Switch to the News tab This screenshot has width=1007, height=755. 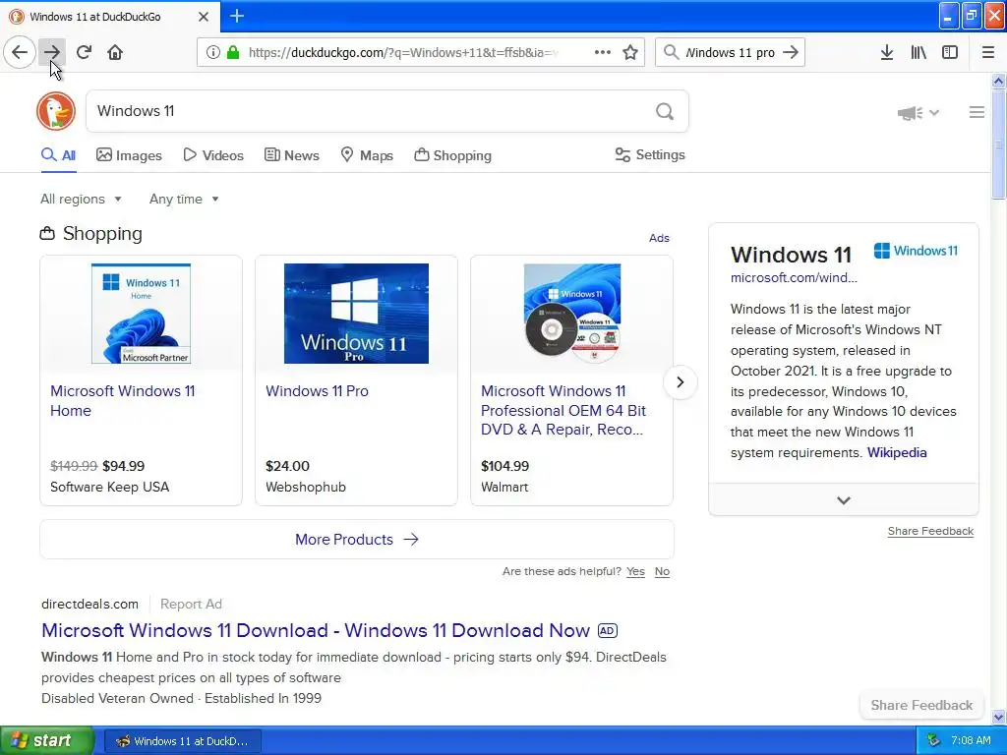292,155
